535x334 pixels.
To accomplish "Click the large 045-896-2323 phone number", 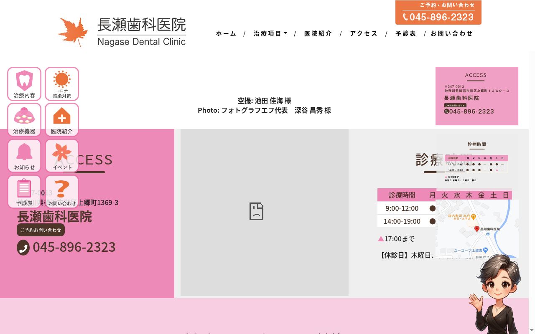I will click(x=74, y=247).
